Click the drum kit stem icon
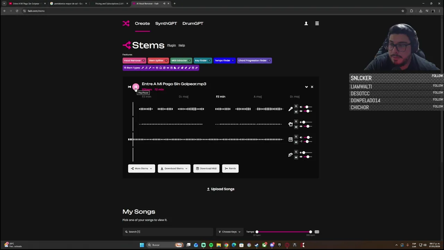This screenshot has width=444, height=250. click(x=291, y=124)
